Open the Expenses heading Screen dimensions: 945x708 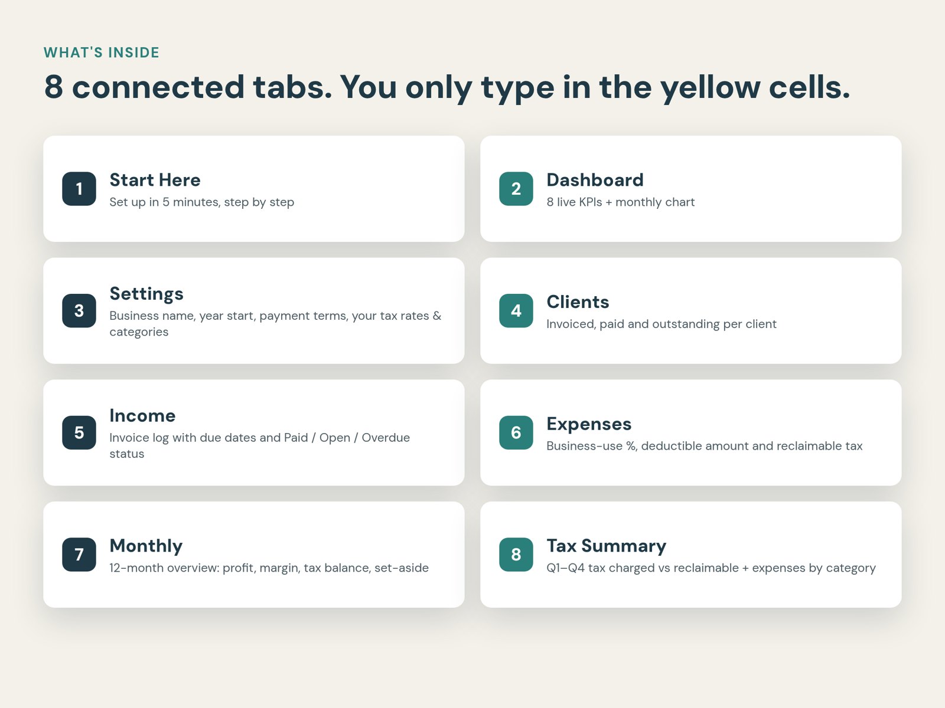tap(589, 424)
